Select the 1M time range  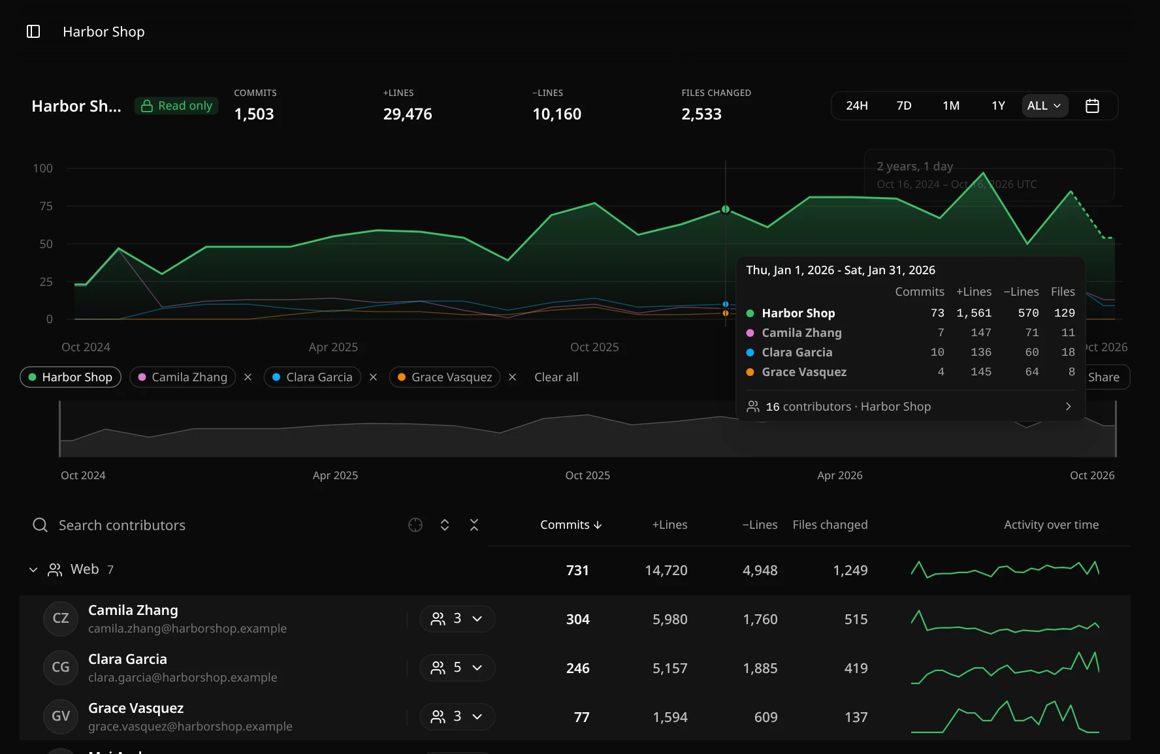(951, 106)
